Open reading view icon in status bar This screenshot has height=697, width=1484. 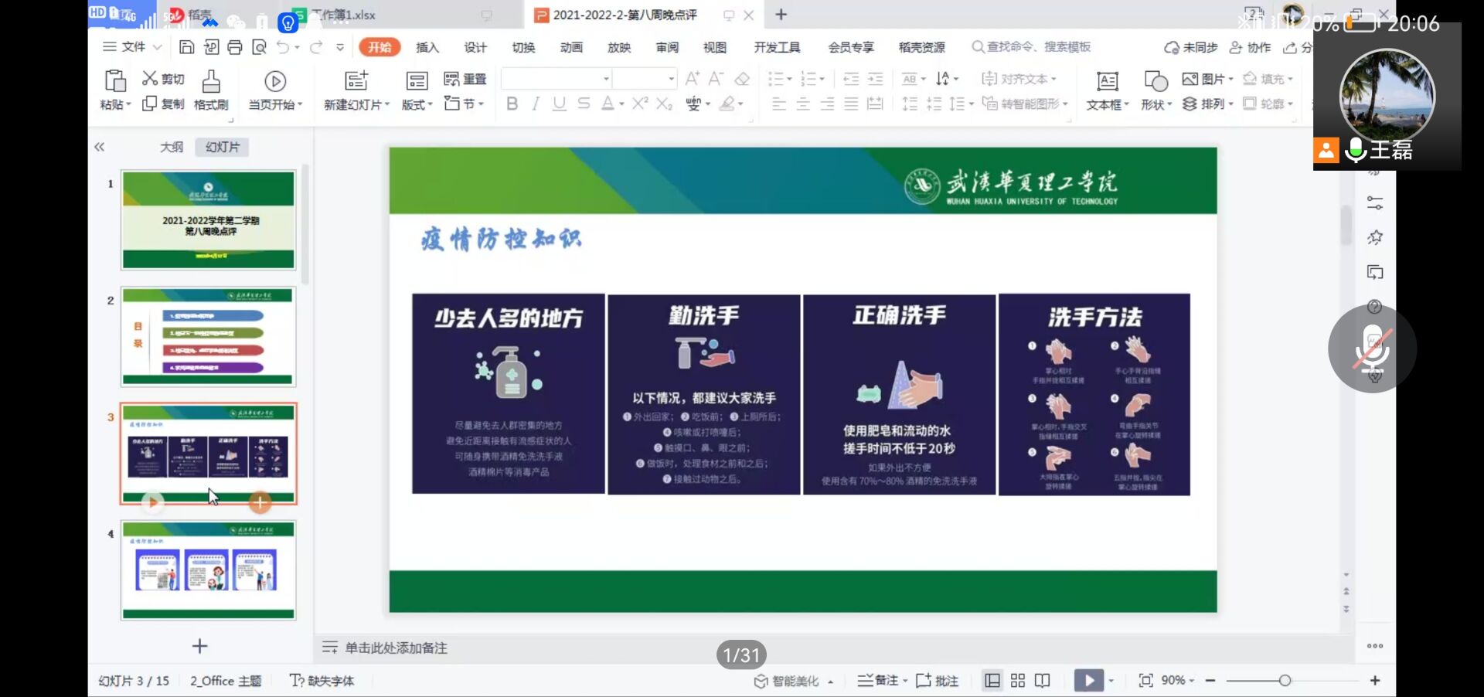[x=1042, y=681]
